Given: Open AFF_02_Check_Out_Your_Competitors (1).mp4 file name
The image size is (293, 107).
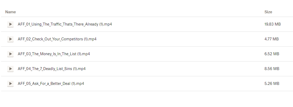Looking at the screenshot, I should tap(57, 39).
